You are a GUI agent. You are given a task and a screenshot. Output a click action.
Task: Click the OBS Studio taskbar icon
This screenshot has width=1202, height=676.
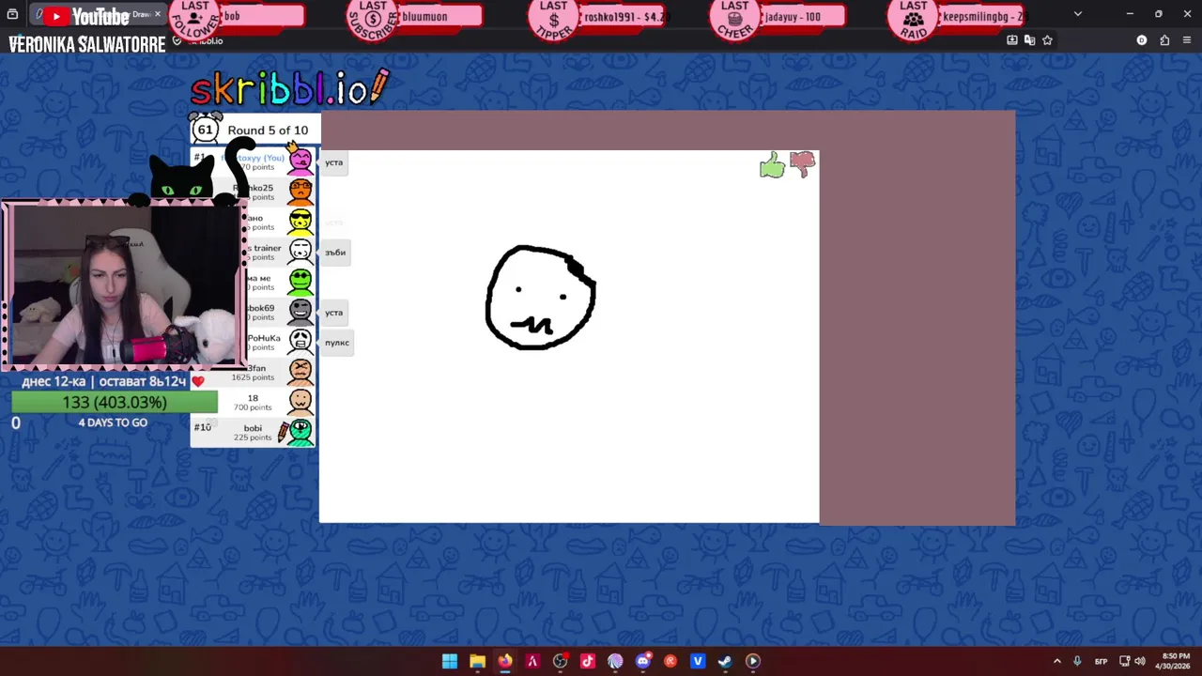pyautogui.click(x=561, y=661)
